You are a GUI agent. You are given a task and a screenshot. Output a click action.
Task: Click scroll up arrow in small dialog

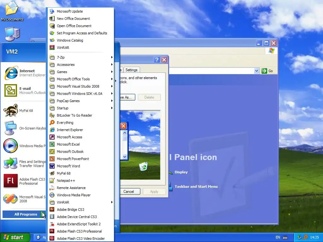pos(125,133)
